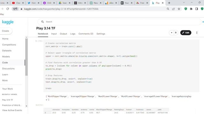Click the search magnifier icon in Kaggle
204x114 pixels.
tap(42, 22)
